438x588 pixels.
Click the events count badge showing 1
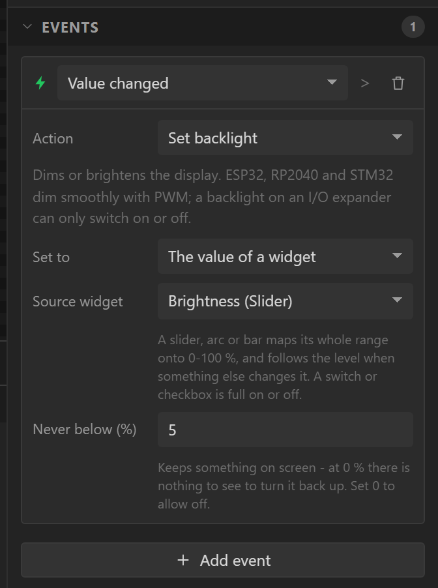[413, 27]
